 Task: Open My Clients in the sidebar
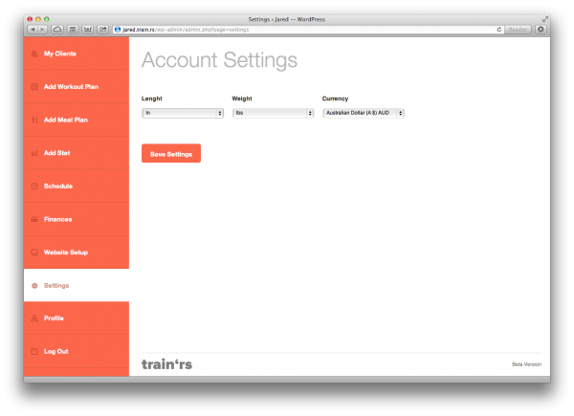coord(77,54)
